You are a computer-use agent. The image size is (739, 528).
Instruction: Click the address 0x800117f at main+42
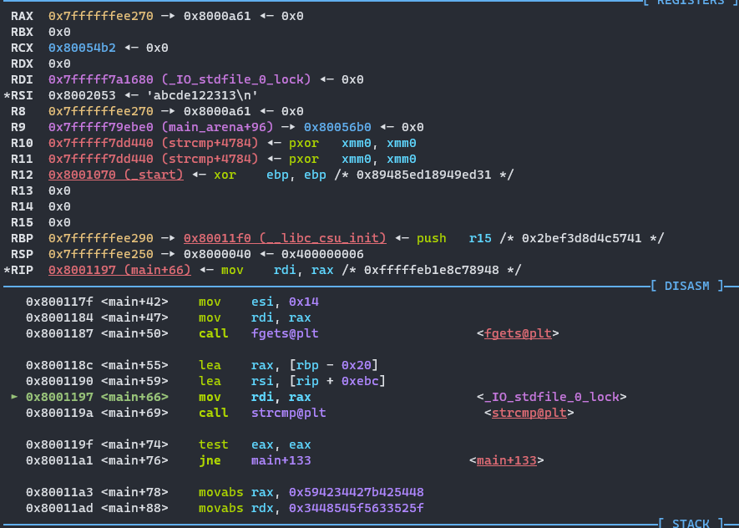pyautogui.click(x=59, y=302)
